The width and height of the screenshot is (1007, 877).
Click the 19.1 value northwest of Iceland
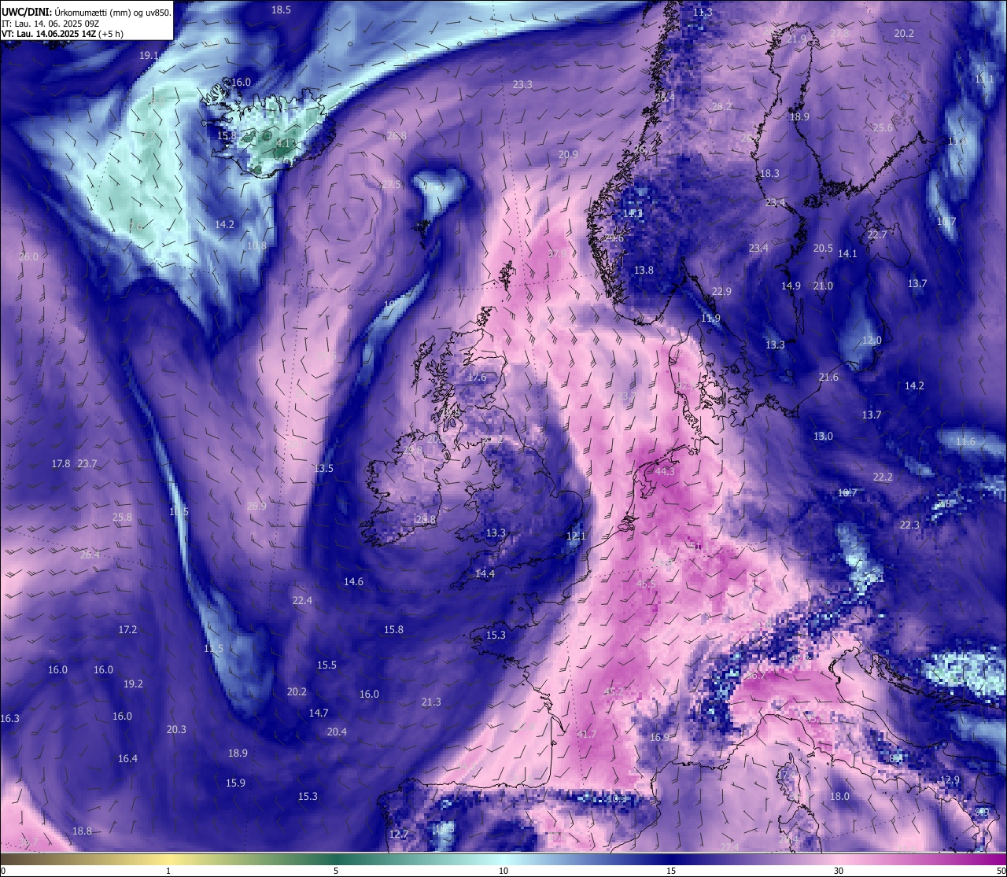click(x=149, y=55)
